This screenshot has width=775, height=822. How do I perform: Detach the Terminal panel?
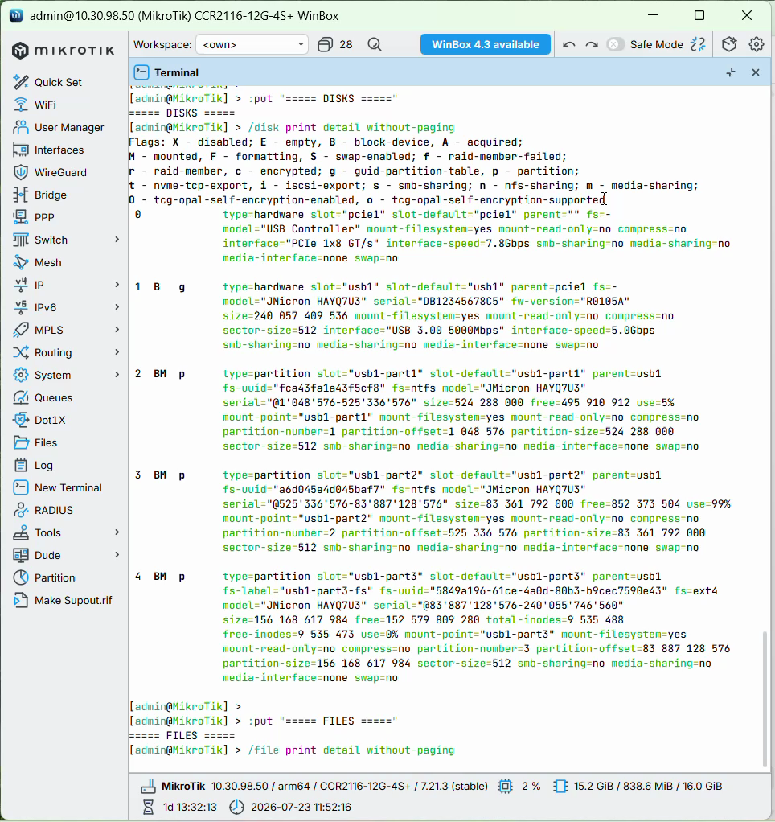coord(731,72)
